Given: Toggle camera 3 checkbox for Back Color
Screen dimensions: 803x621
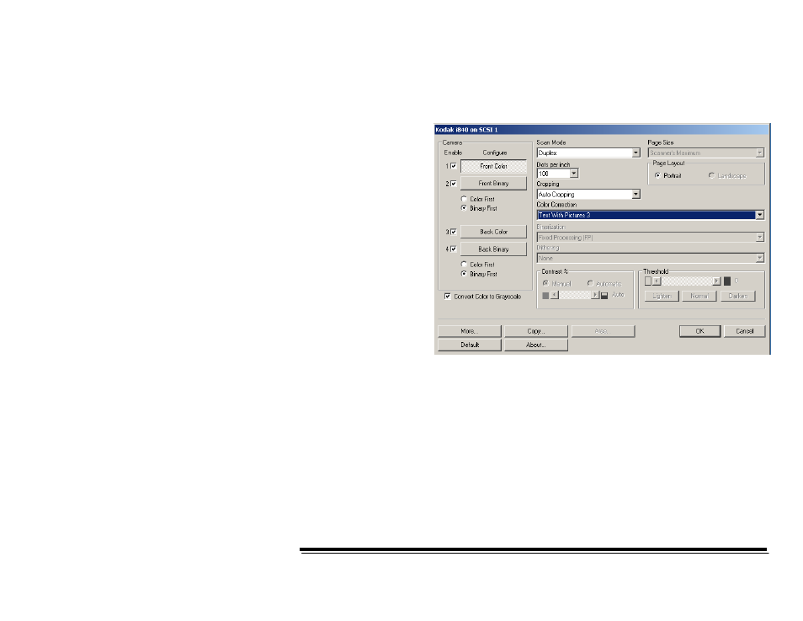Looking at the screenshot, I should point(453,232).
